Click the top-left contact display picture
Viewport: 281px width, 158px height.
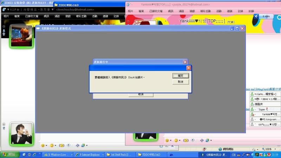[18, 37]
